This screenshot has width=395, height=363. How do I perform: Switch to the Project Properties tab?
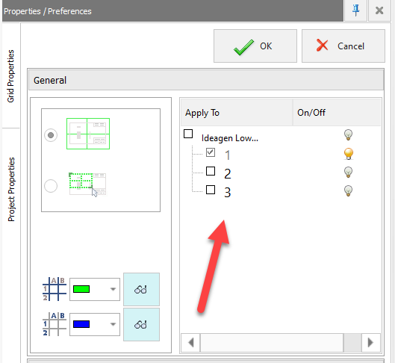(11, 190)
